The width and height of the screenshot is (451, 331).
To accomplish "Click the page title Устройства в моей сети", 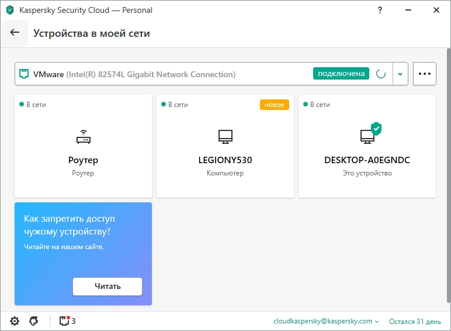I will click(92, 33).
